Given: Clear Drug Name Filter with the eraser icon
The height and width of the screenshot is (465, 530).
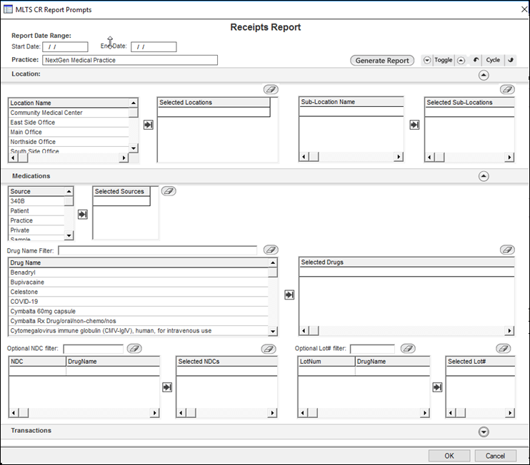Looking at the screenshot, I should click(x=271, y=250).
